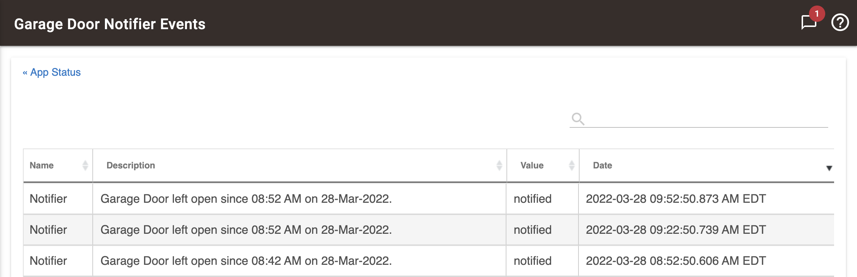Sort table by Description column arrows

pyautogui.click(x=499, y=165)
